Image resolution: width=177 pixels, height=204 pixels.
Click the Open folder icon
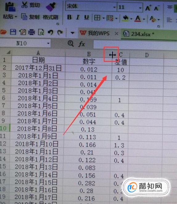[x=3, y=32]
